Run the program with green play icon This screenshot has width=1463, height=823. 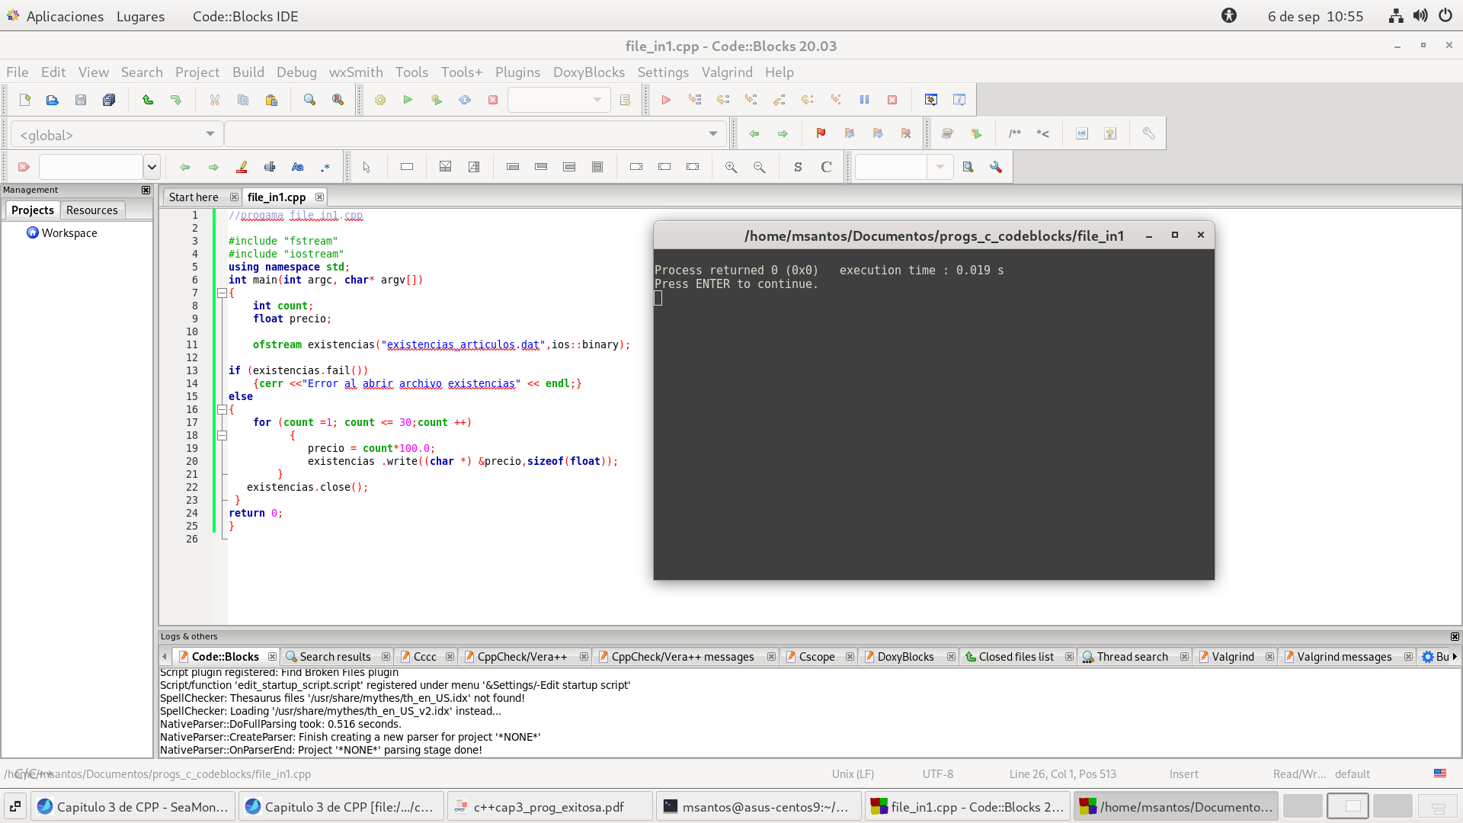click(408, 100)
